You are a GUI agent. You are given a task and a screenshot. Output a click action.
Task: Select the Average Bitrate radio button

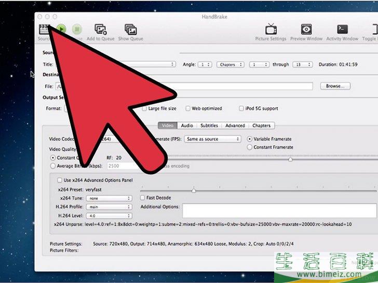click(52, 166)
